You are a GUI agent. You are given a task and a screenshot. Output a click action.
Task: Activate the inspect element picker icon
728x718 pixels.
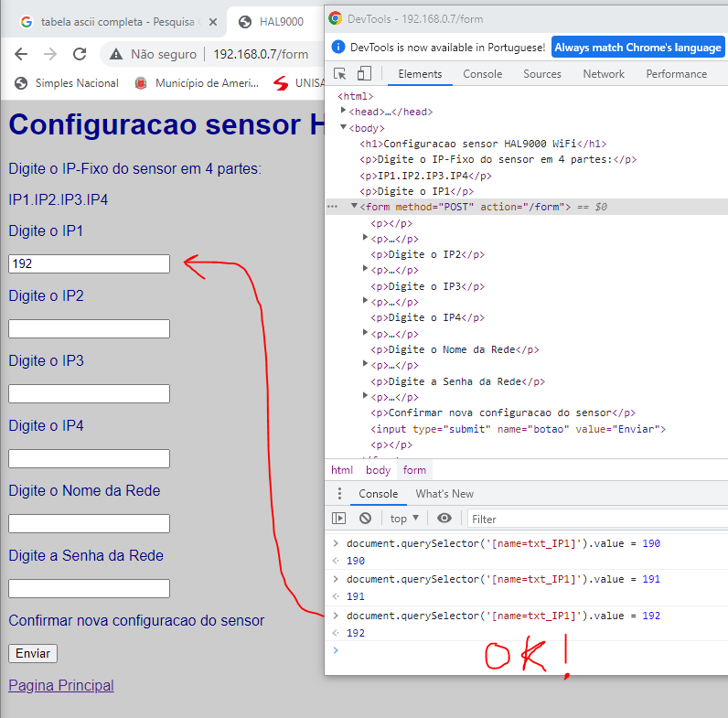(340, 74)
